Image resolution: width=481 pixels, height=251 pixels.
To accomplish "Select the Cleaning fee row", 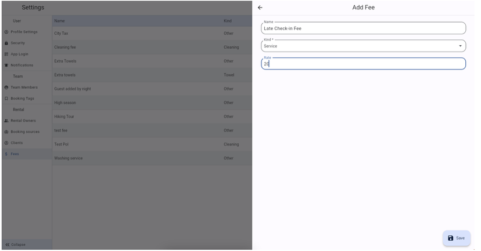I will pos(152,47).
